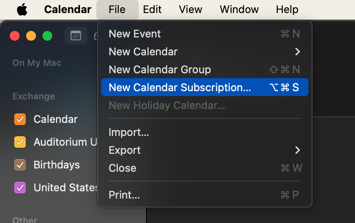Select Print… from the File menu

(x=124, y=195)
